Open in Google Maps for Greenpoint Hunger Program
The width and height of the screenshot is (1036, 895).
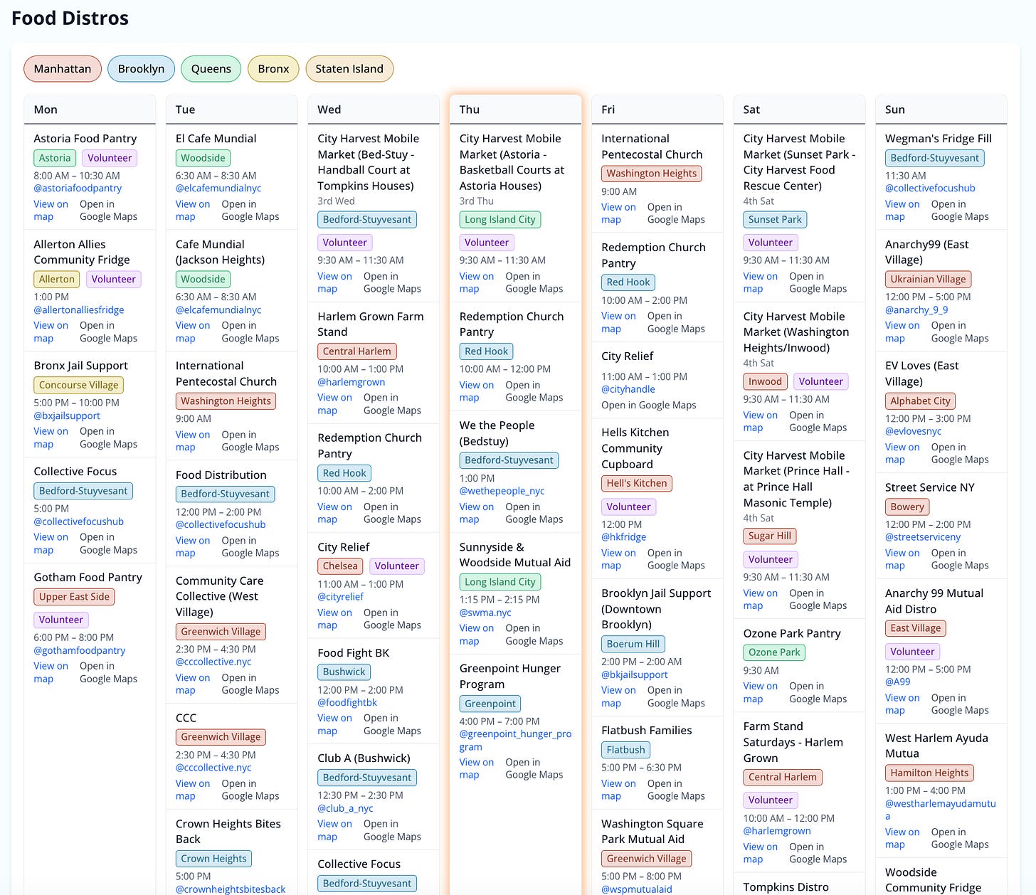tap(534, 769)
